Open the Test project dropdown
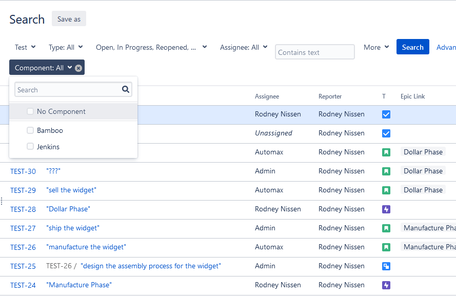Screen dimensions: 456x296 pyautogui.click(x=25, y=47)
